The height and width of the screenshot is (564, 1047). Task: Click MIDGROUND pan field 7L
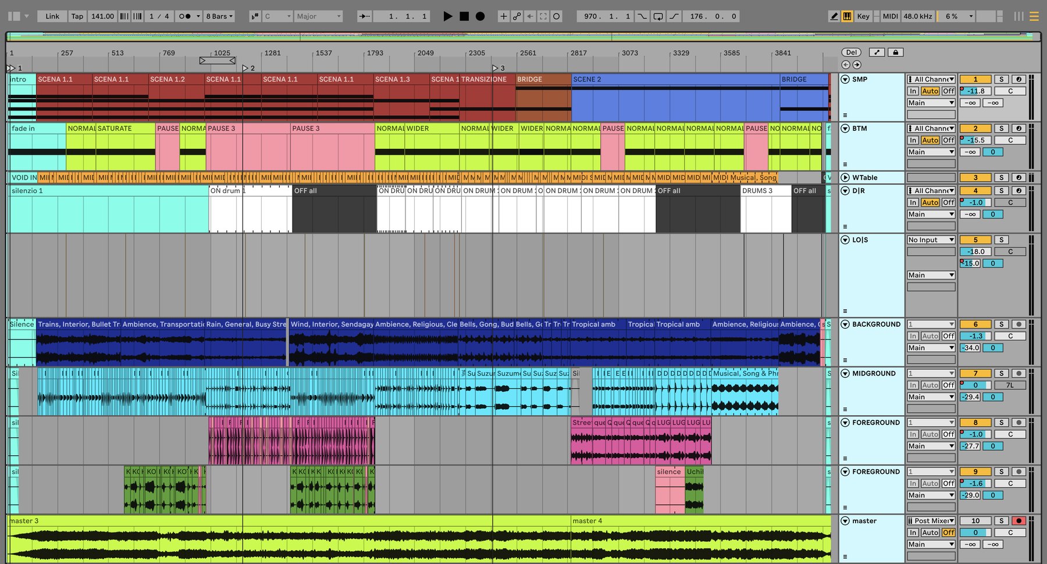[x=1010, y=385]
